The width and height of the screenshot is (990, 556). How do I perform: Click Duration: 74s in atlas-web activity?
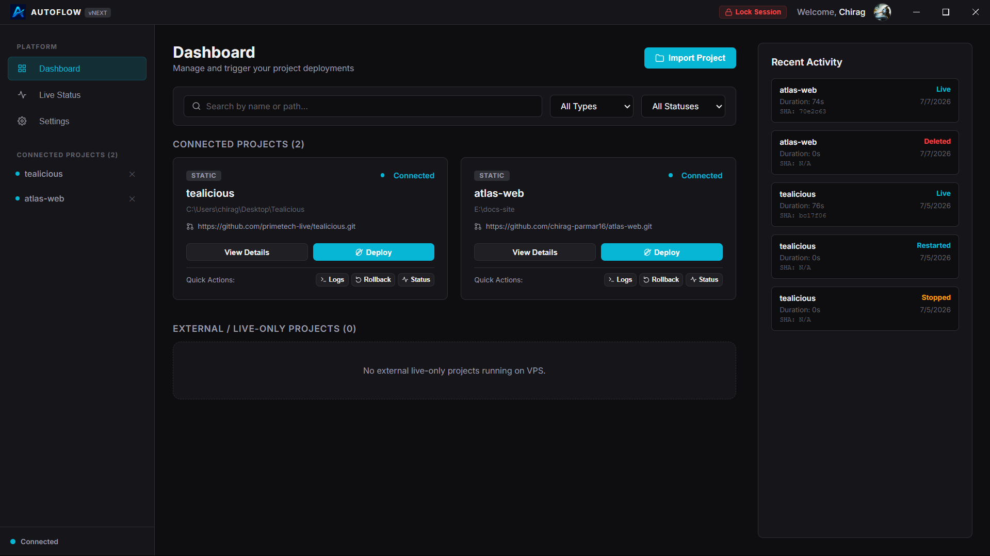pos(802,102)
